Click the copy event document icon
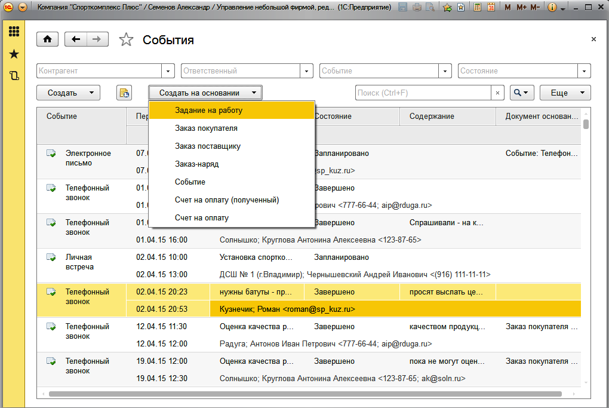 (x=124, y=93)
